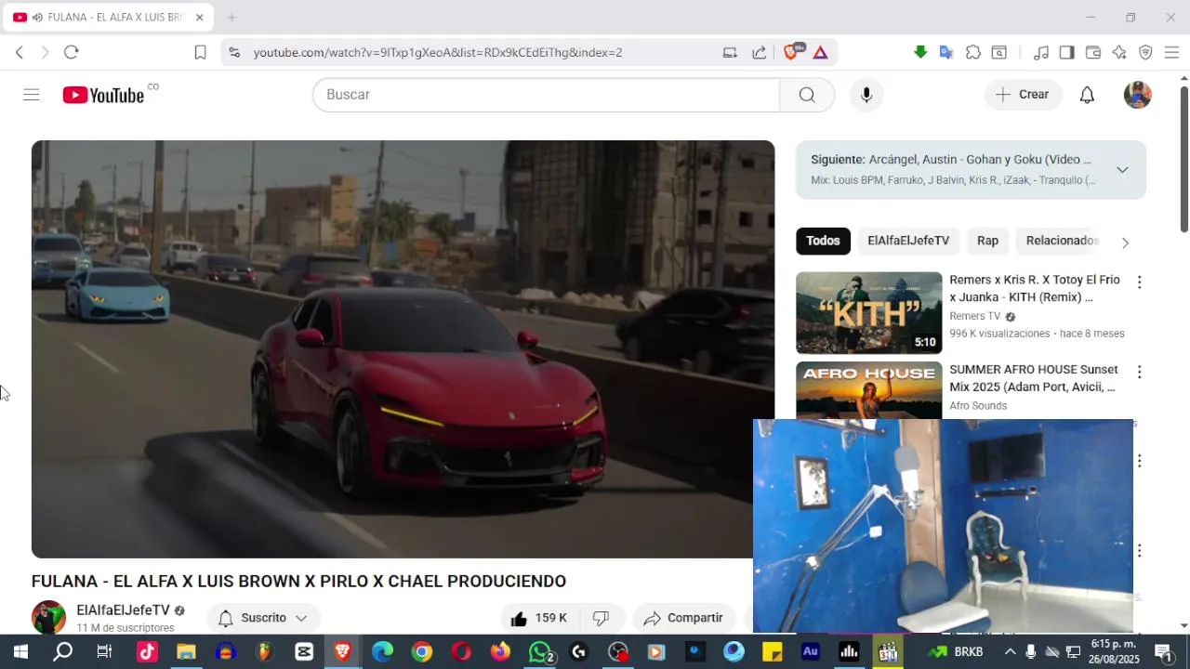The height and width of the screenshot is (669, 1190).
Task: Open the Remers TV channel link
Action: pos(974,316)
